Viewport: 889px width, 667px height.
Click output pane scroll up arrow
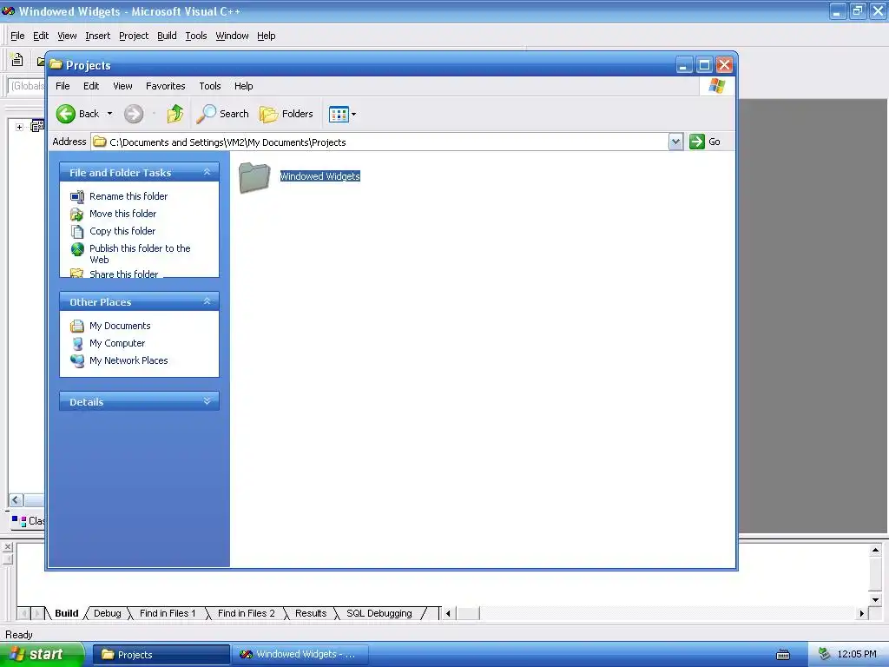875,550
